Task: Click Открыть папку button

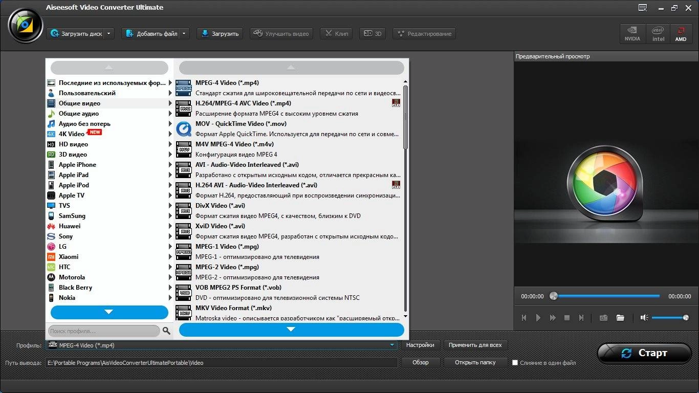Action: point(475,362)
